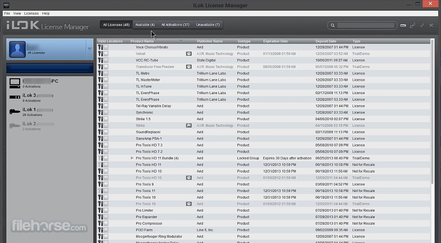Click the blue bar under account panel
The image size is (441, 243).
[x=50, y=68]
